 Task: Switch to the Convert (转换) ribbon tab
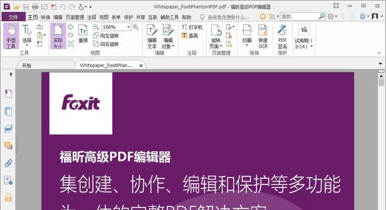click(x=46, y=17)
